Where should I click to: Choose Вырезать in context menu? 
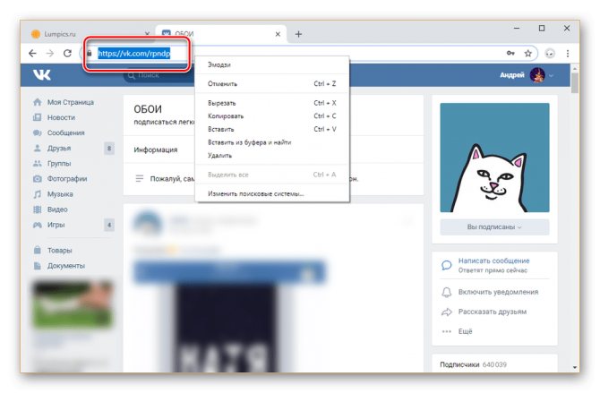272,103
